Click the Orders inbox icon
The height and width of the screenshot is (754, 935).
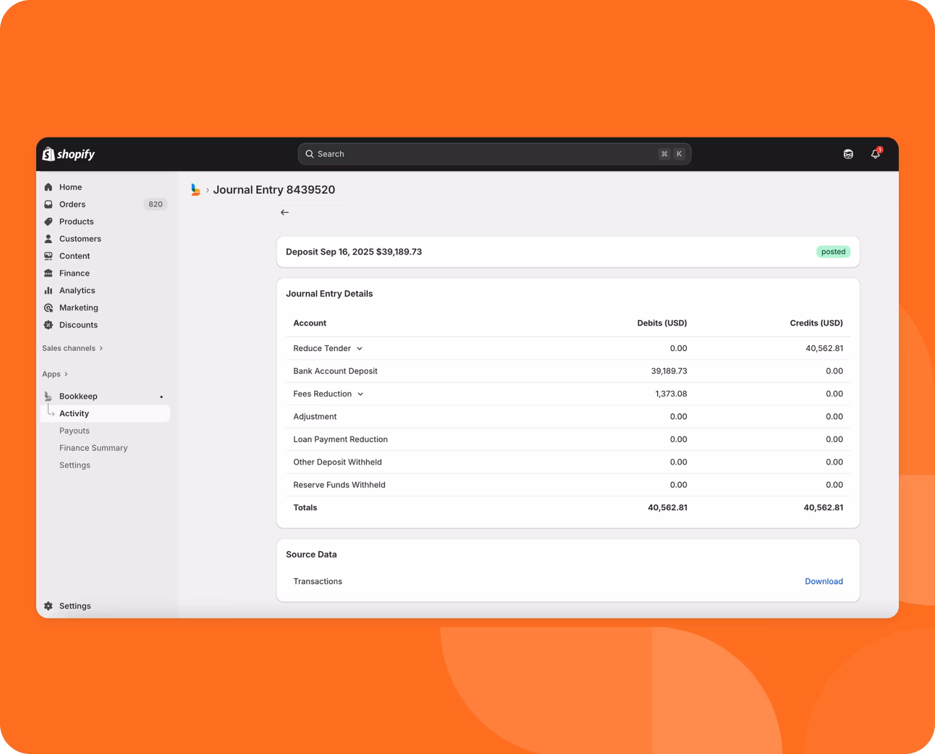48,204
